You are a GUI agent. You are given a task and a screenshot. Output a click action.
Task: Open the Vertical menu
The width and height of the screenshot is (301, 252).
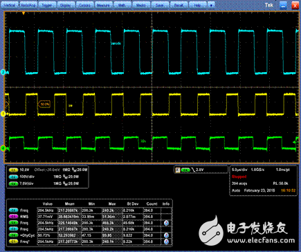10,5
